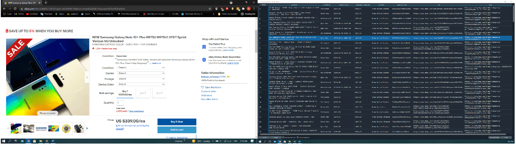Click Learn more under Money Back Guarantee

[x=233, y=63]
